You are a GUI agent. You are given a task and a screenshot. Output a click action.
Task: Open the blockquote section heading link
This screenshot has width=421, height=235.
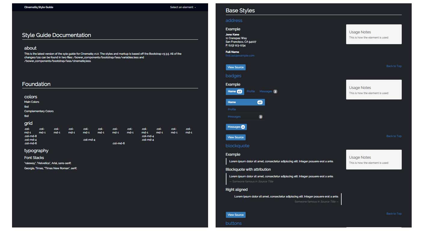point(237,146)
